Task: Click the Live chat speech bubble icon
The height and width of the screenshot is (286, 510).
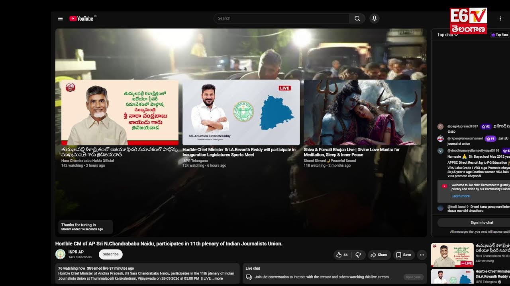Action: click(x=249, y=277)
